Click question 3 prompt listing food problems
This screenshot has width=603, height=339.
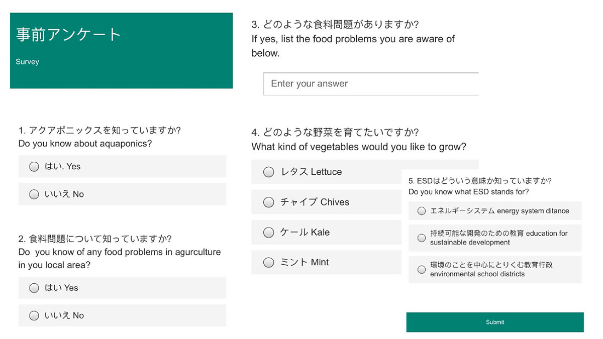(353, 39)
